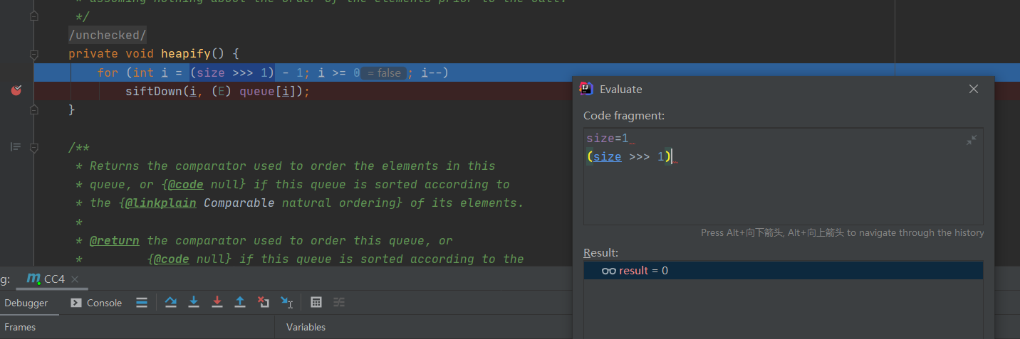The width and height of the screenshot is (1020, 339).
Task: Toggle the breakpoint on siftDown line
Action: click(x=16, y=90)
